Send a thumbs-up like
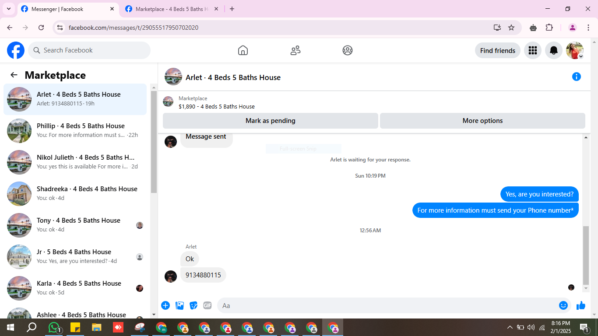Screen dimensions: 598x336 [581, 305]
